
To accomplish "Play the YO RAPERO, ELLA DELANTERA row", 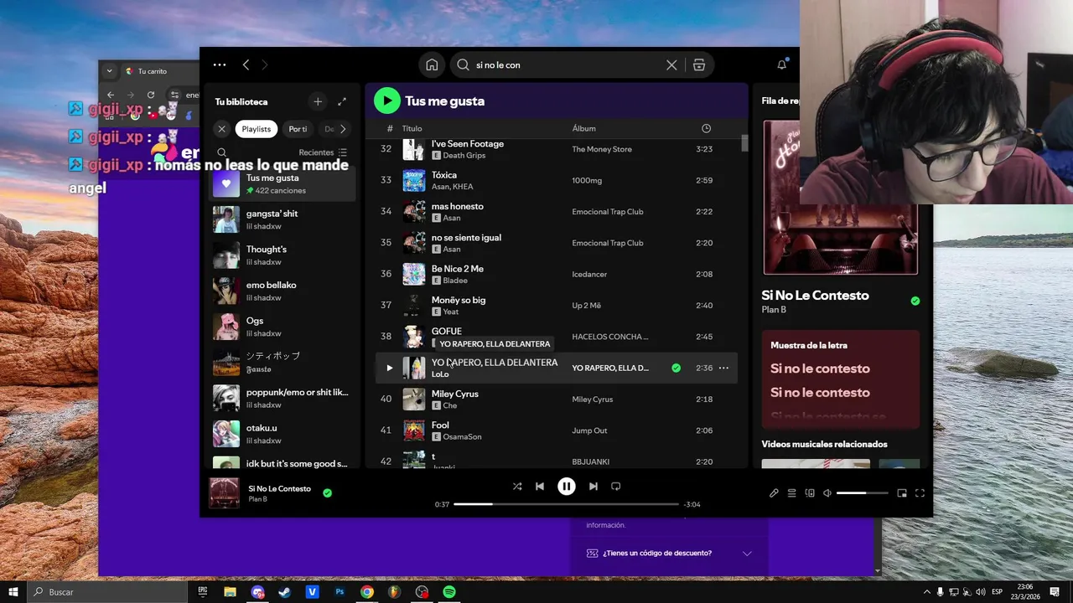I will (389, 368).
